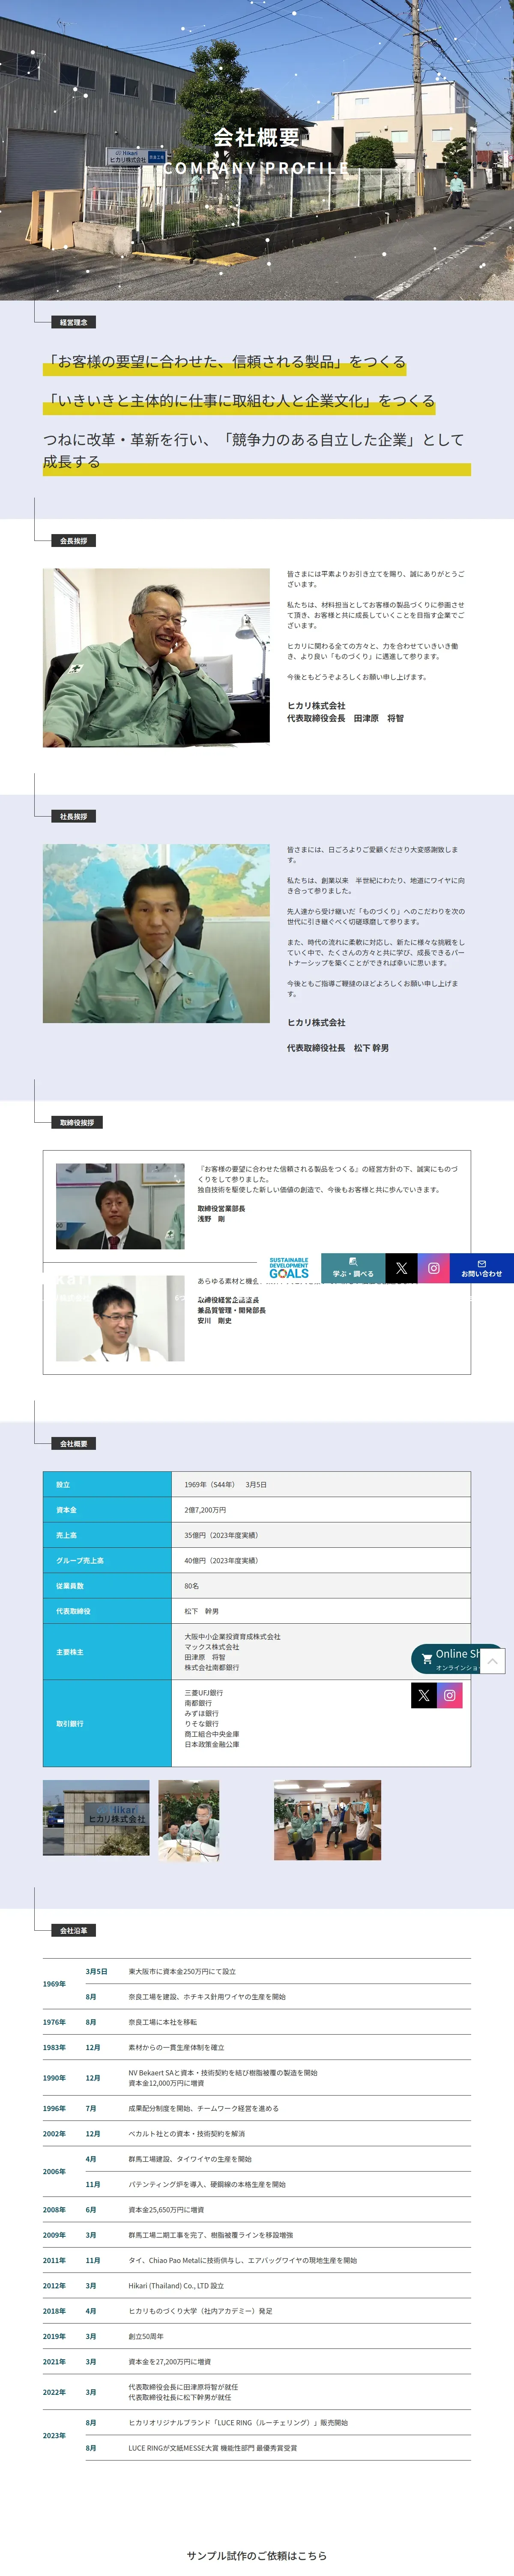Click the 経営理念 section label

click(x=74, y=322)
